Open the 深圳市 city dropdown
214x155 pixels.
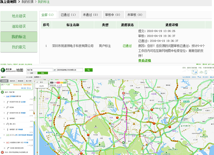pyautogui.click(x=37, y=77)
